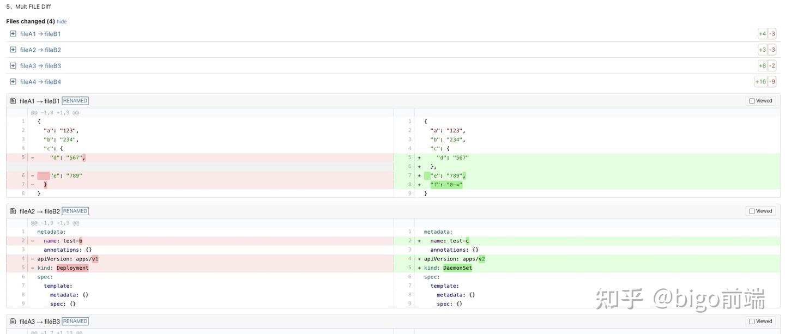Click the arrow icon beside fileA2 → fileB2 in list
The width and height of the screenshot is (785, 334).
[13, 50]
